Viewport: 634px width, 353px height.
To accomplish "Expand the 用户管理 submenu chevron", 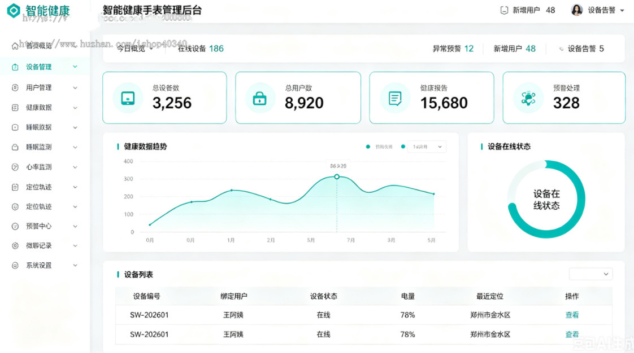I will [75, 87].
